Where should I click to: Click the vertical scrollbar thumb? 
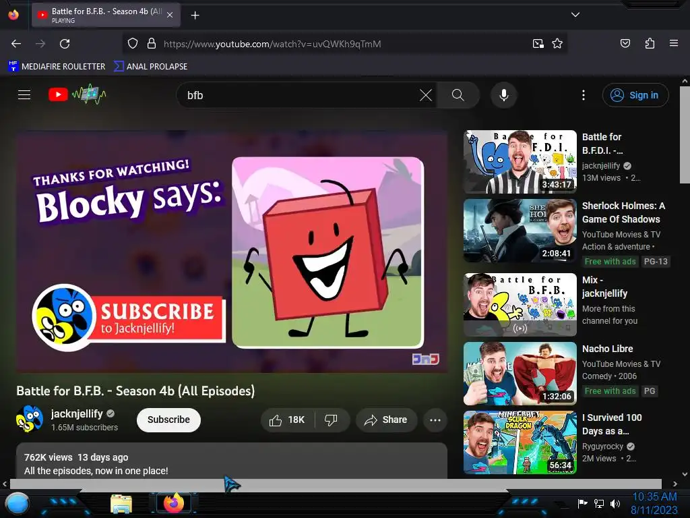click(685, 134)
